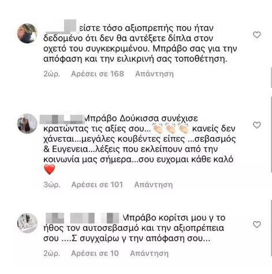Like the comment starting 'είστε τόσο αξιοπρεπής'

(256, 35)
